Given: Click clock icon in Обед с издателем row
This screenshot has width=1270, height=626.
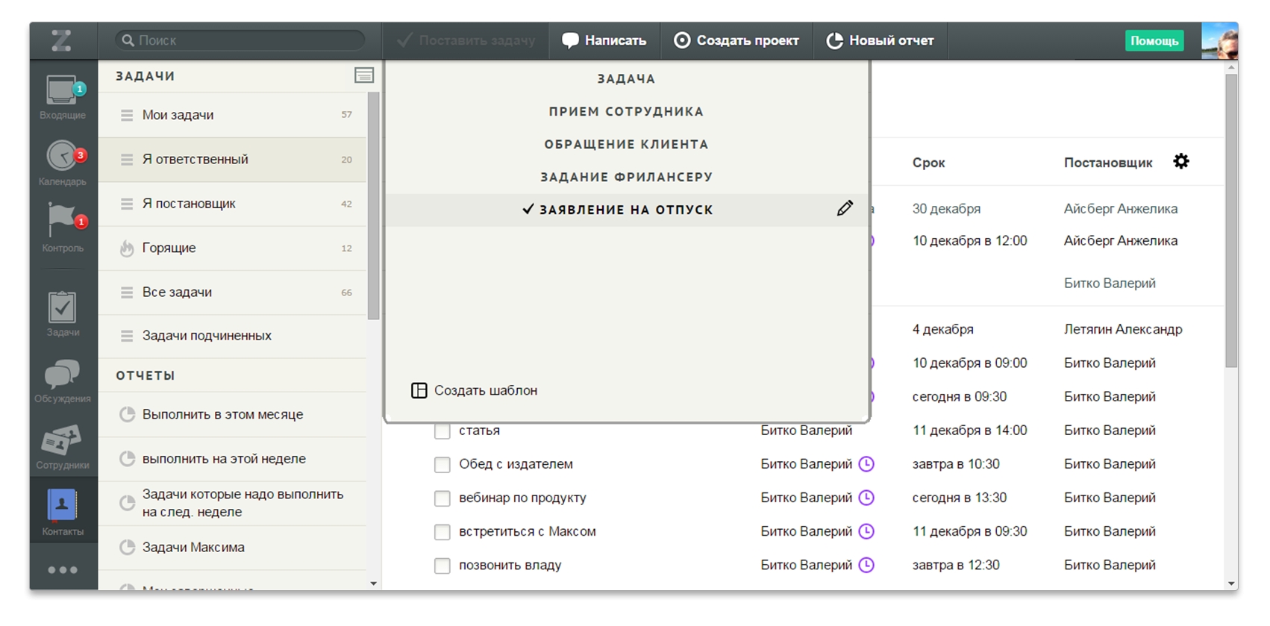Looking at the screenshot, I should click(866, 464).
